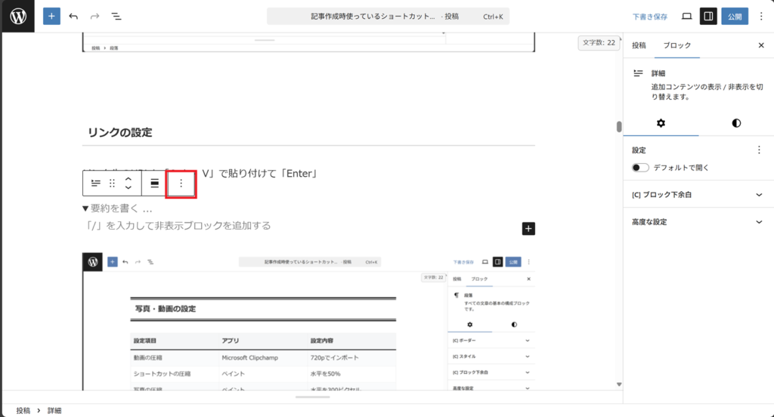Expand the [C] ブロック下余白 panel
This screenshot has height=417, width=774.
coord(759,195)
